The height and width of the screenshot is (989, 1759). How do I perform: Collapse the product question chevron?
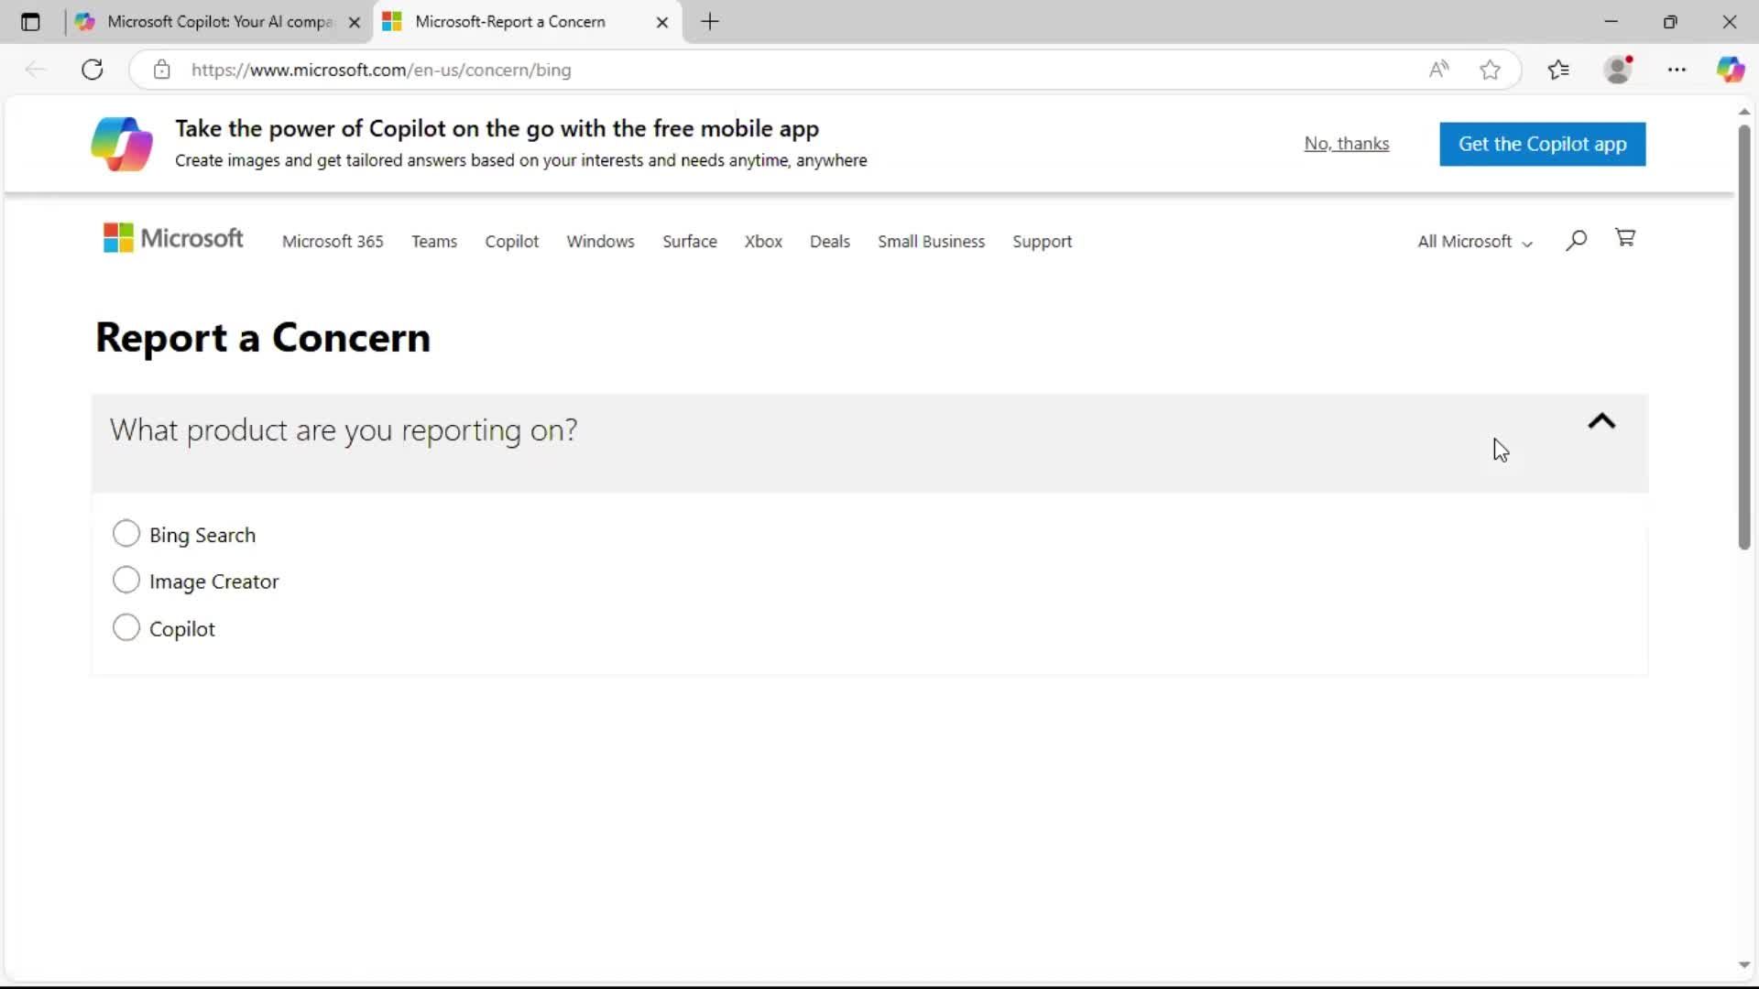pyautogui.click(x=1601, y=421)
